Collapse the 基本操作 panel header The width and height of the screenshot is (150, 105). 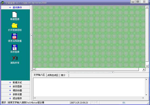[15, 8]
